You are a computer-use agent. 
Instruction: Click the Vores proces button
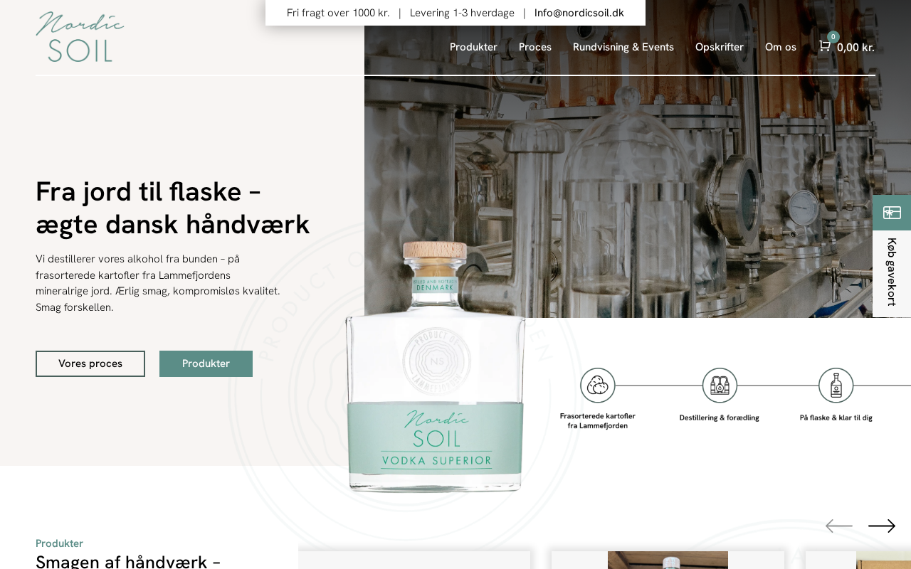tap(90, 363)
